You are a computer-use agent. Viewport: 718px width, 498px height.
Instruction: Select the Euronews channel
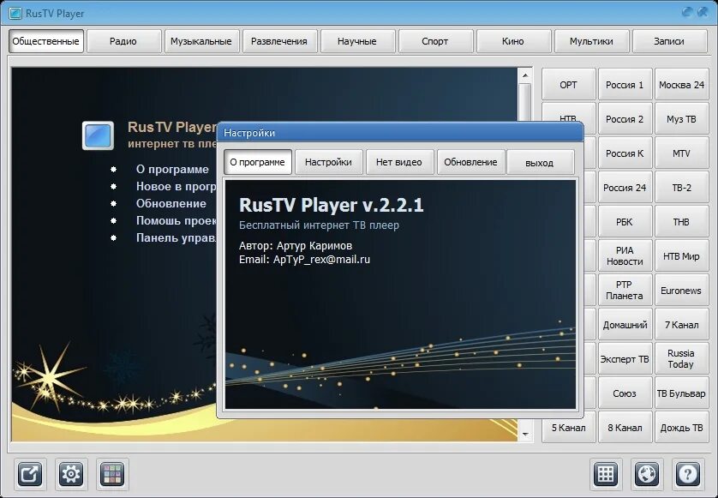click(x=681, y=291)
